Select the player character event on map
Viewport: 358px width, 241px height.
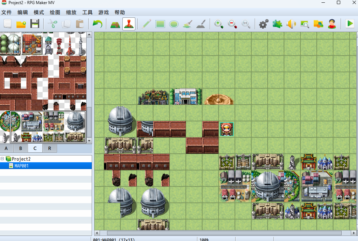(x=227, y=129)
